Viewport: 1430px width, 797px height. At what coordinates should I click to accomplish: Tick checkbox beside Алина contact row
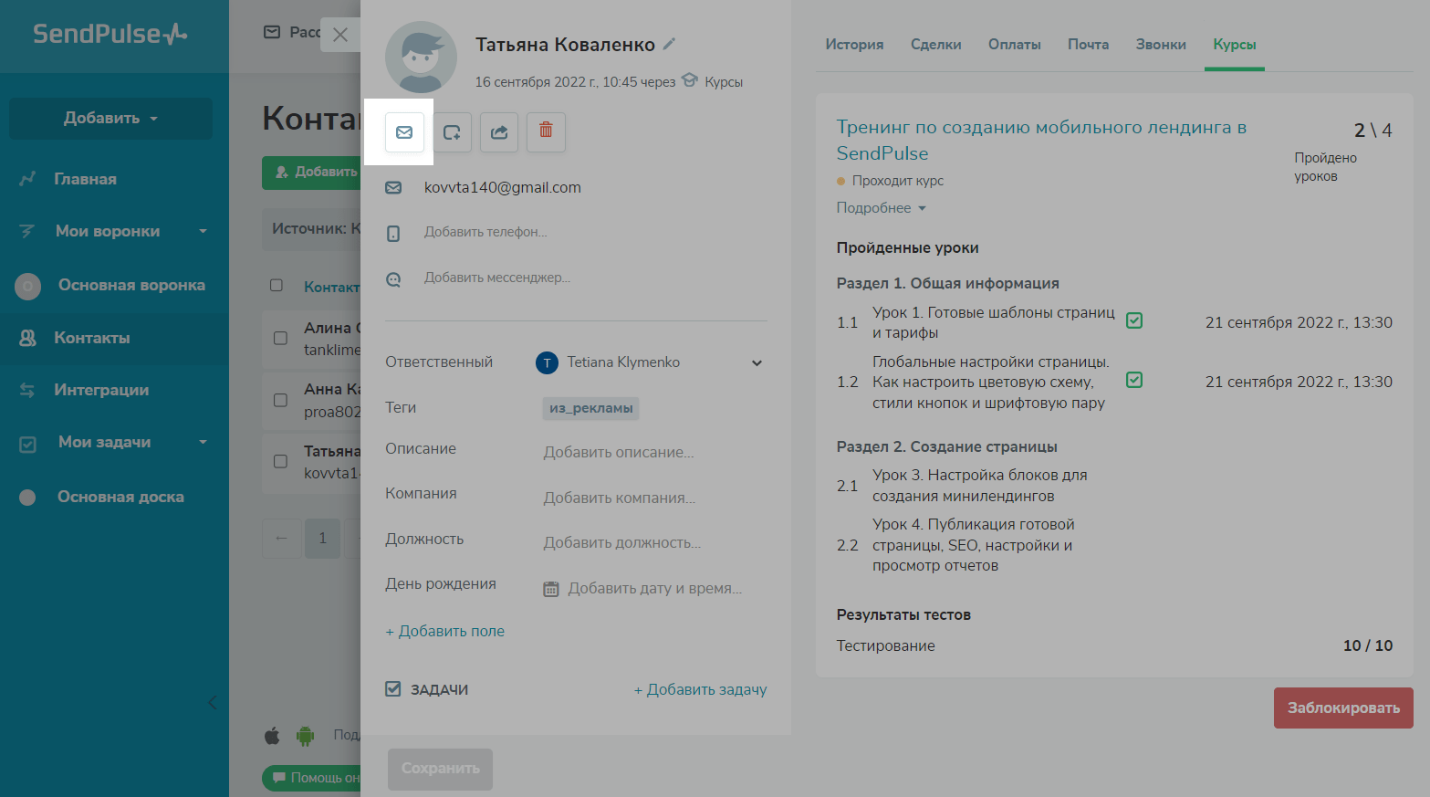pos(281,338)
